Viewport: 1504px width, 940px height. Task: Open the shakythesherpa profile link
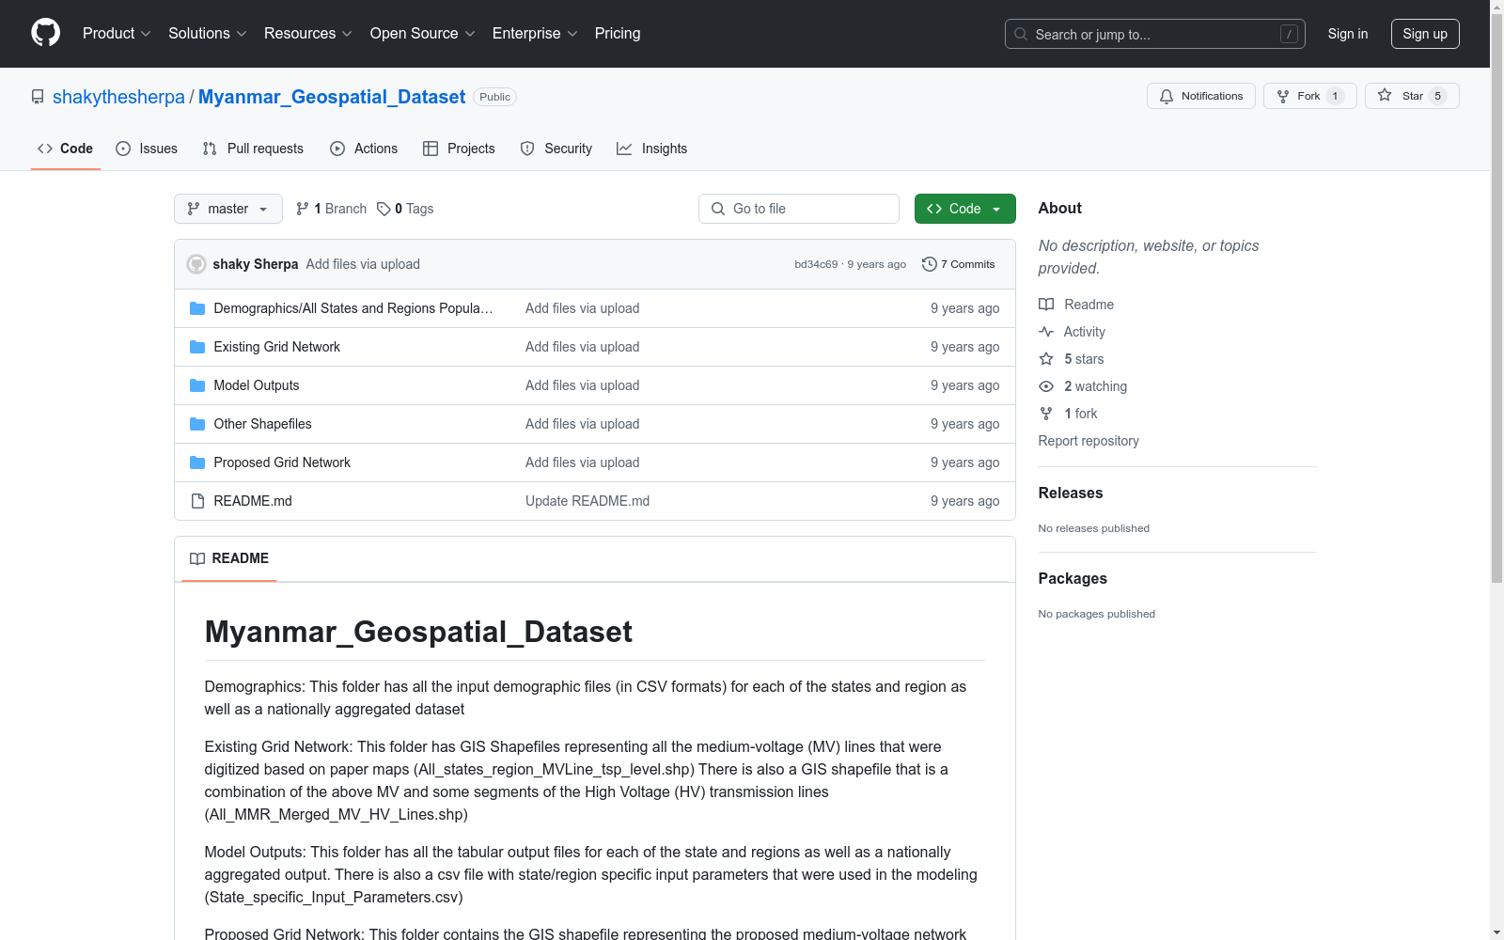pos(118,97)
